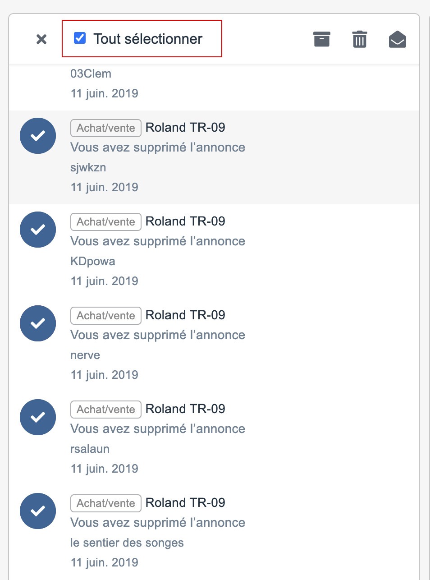Click the Tout sélectionner label text
This screenshot has width=430, height=580.
(148, 39)
